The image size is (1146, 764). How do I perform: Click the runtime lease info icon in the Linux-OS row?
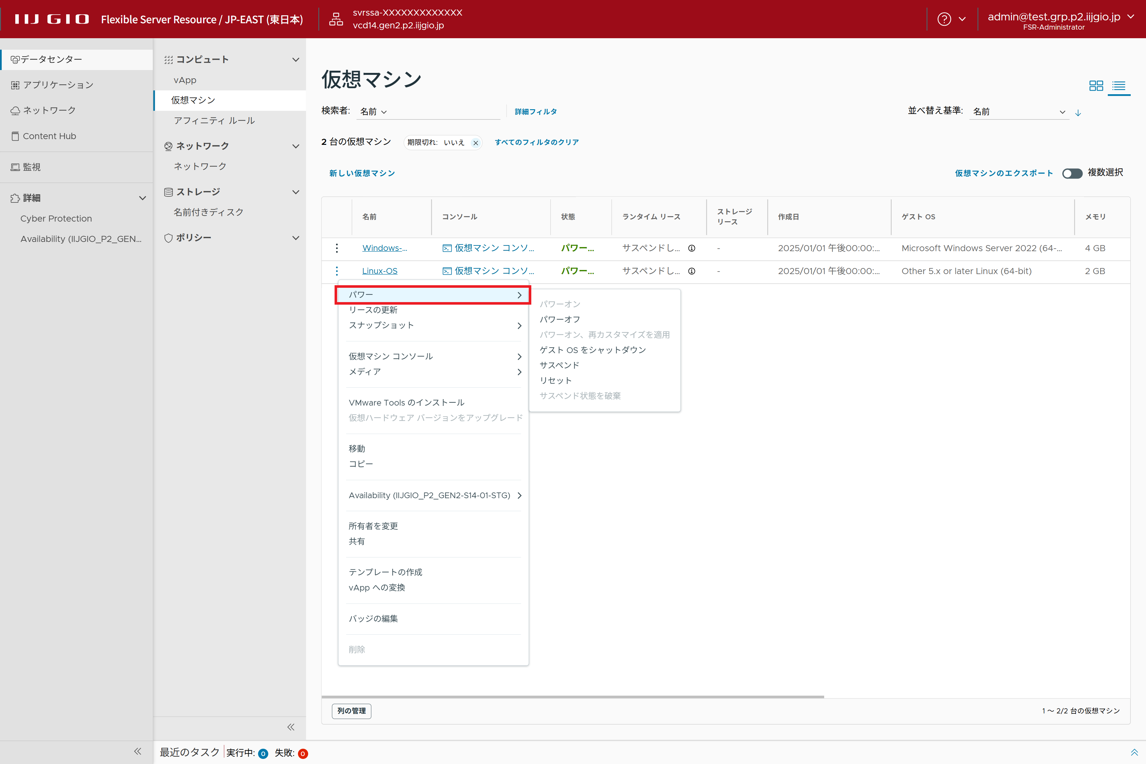coord(691,272)
